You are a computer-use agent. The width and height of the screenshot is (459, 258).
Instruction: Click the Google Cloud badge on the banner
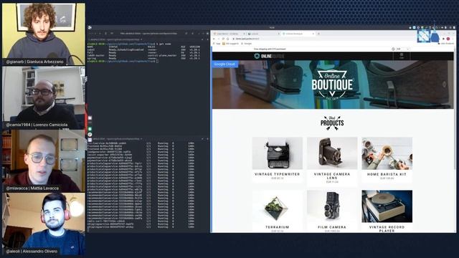coord(224,64)
